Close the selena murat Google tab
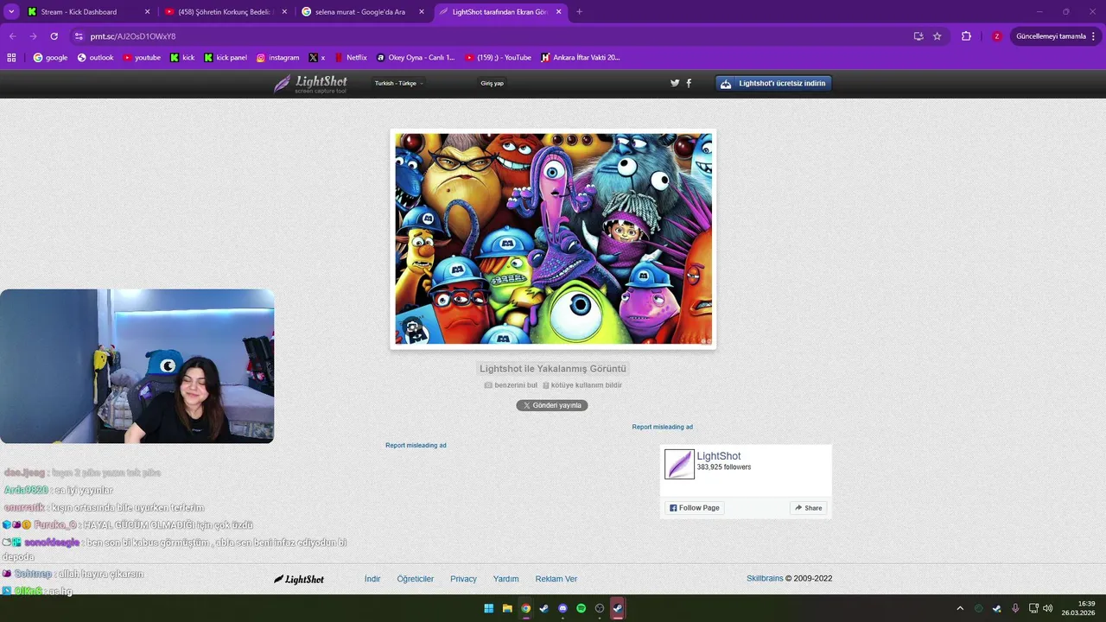 pos(422,12)
